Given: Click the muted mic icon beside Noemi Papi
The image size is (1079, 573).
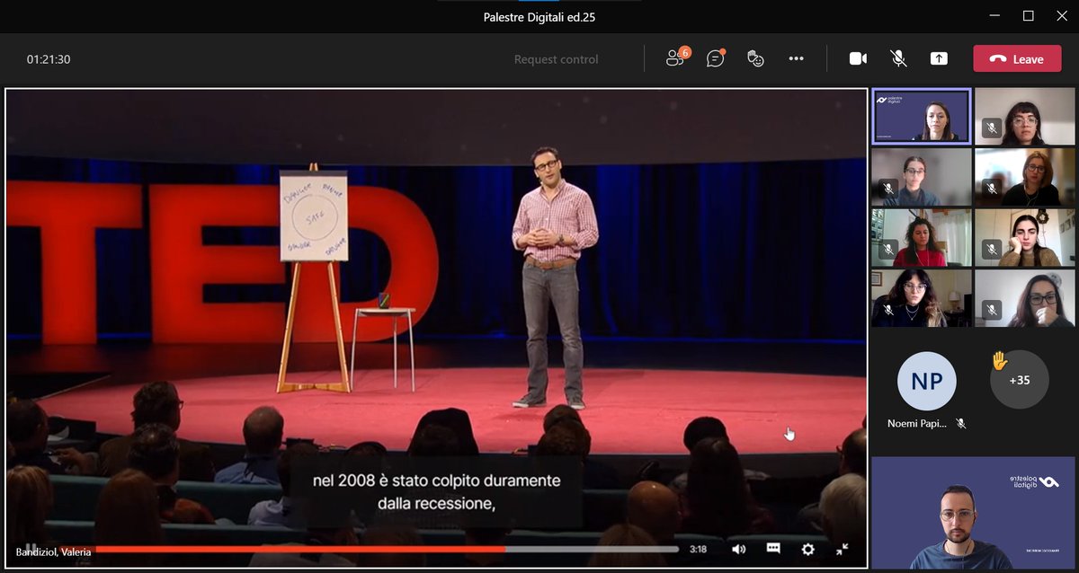Looking at the screenshot, I should point(961,424).
